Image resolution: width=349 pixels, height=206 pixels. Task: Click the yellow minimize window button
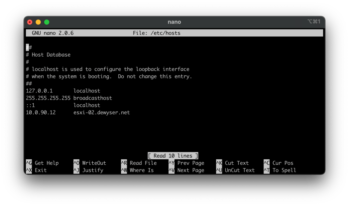38,22
